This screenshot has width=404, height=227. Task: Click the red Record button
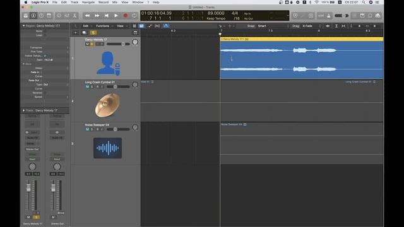(126, 16)
